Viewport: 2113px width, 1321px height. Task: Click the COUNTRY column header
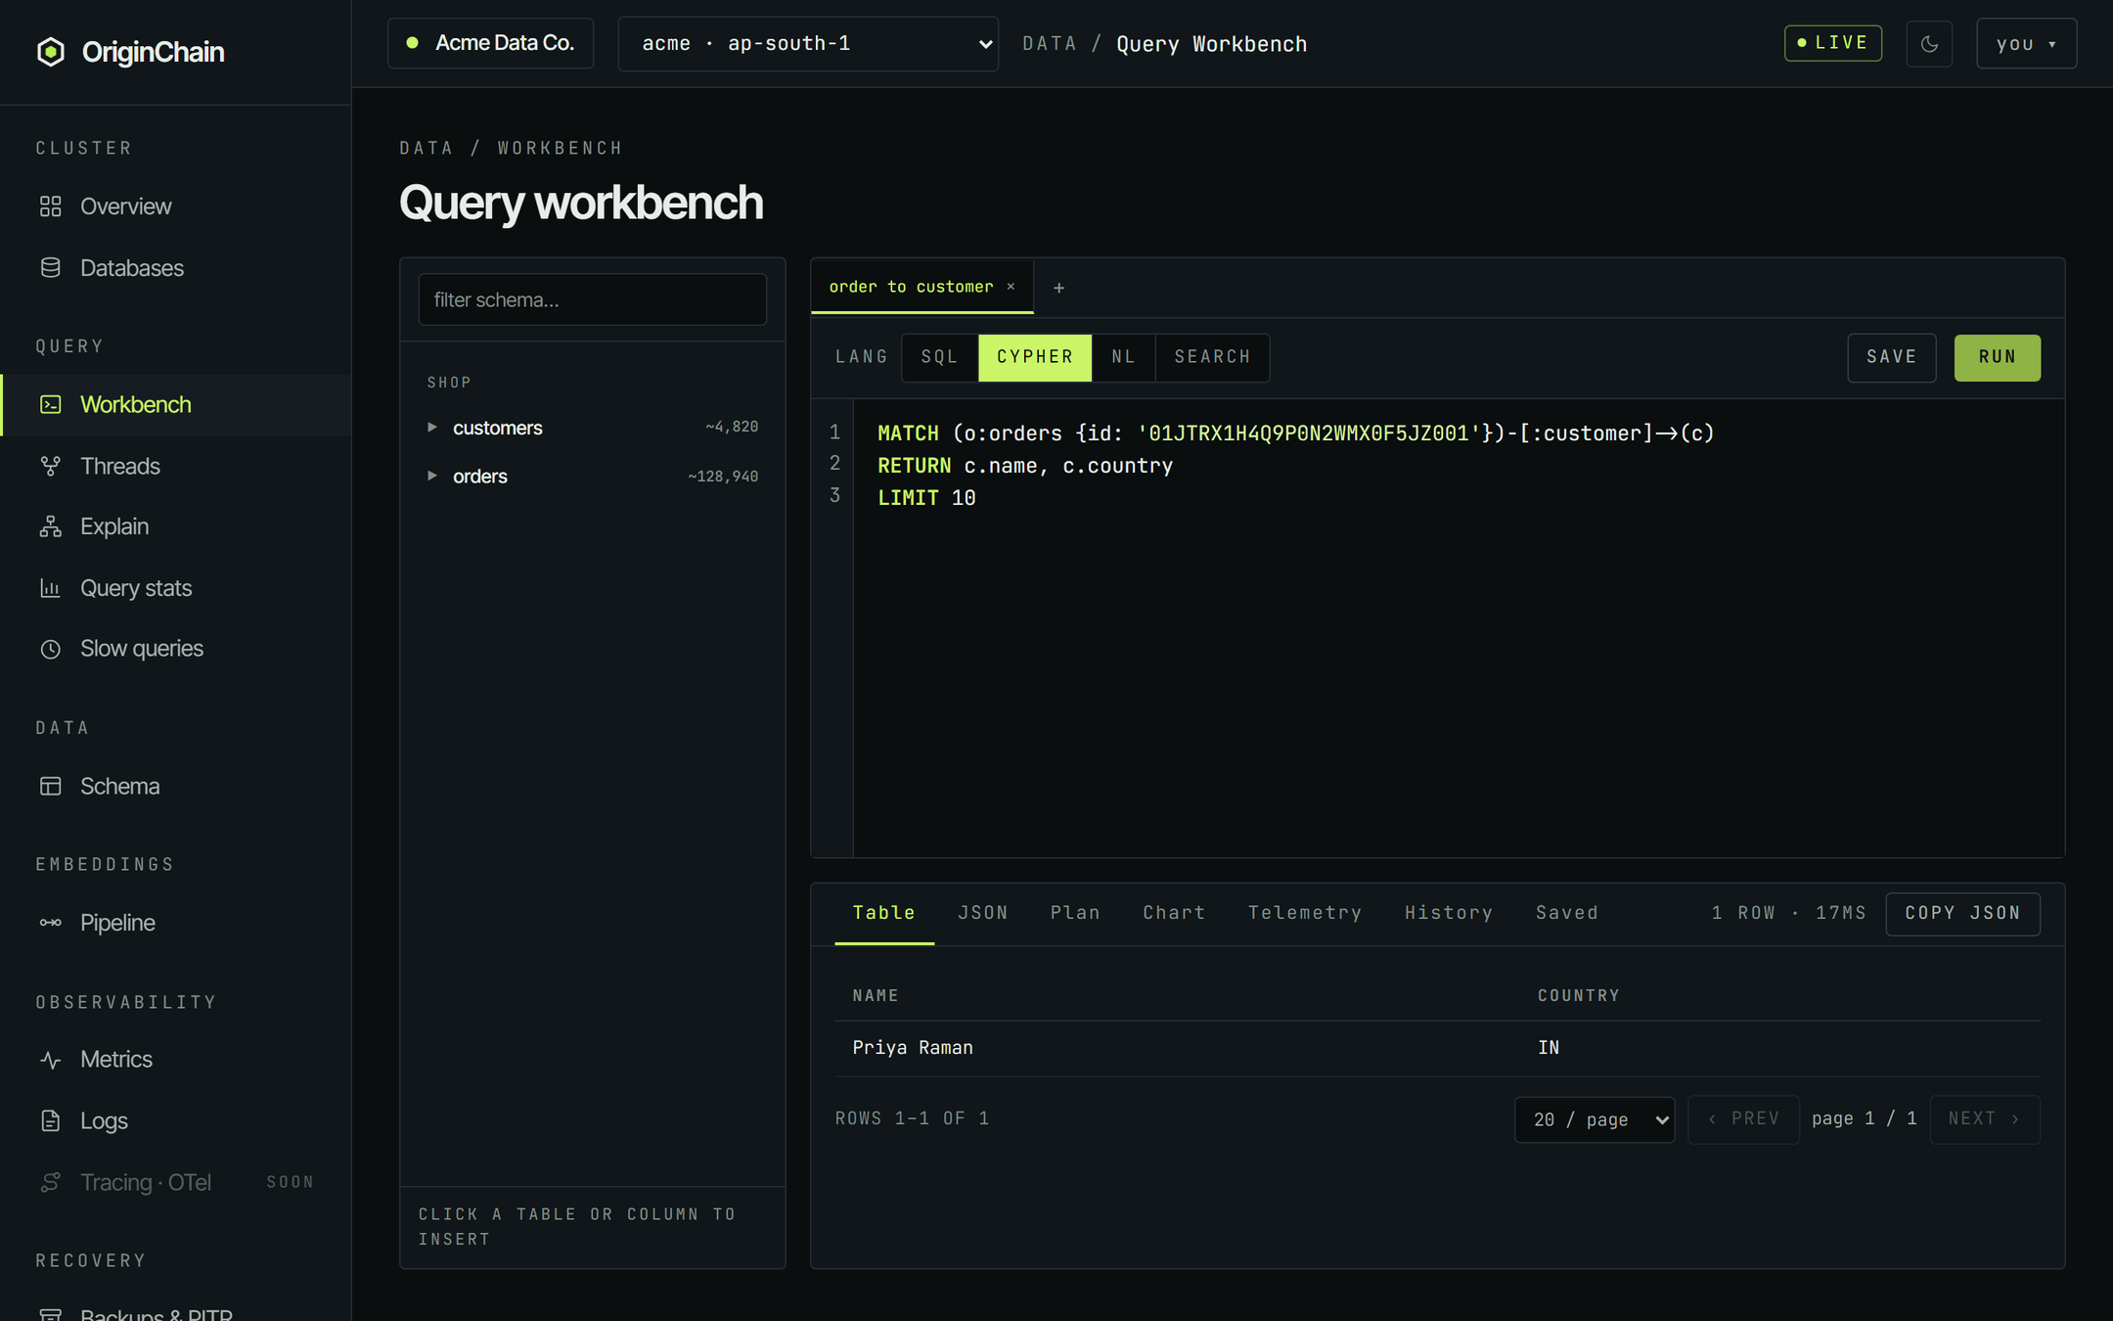(1578, 995)
